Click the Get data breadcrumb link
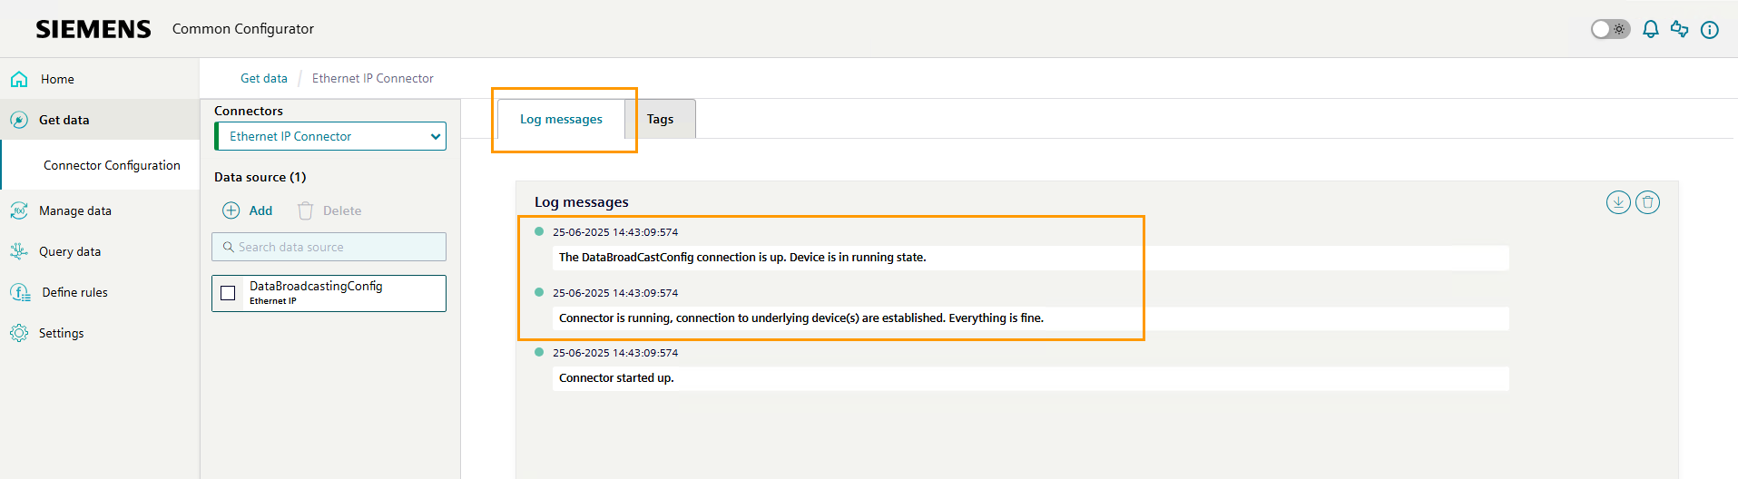1738x479 pixels. point(264,79)
